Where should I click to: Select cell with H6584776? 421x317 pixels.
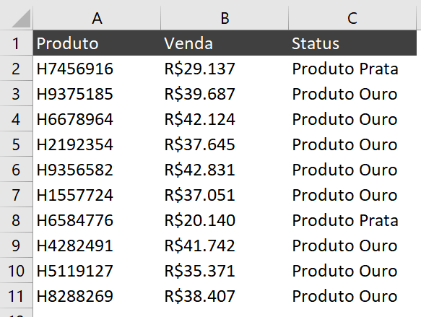[x=97, y=220]
